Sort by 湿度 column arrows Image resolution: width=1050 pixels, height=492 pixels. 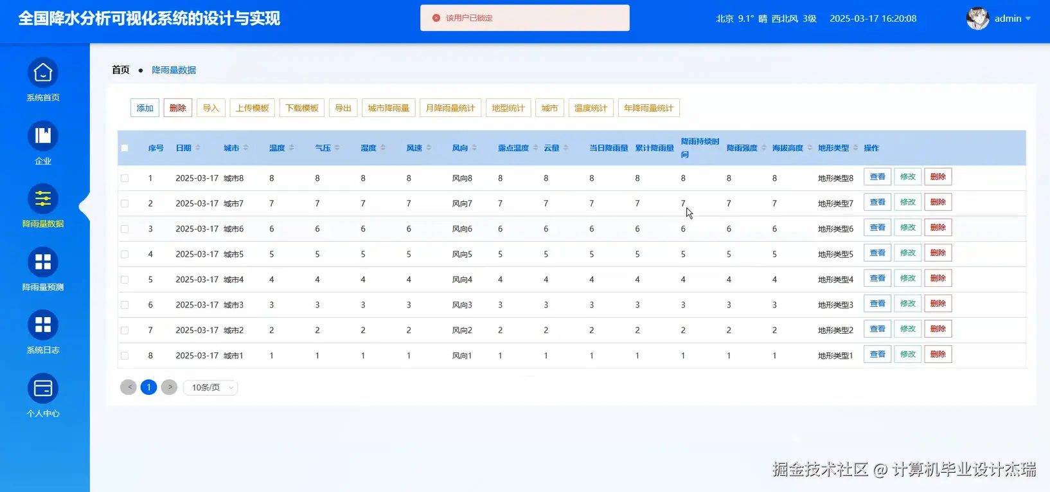383,148
